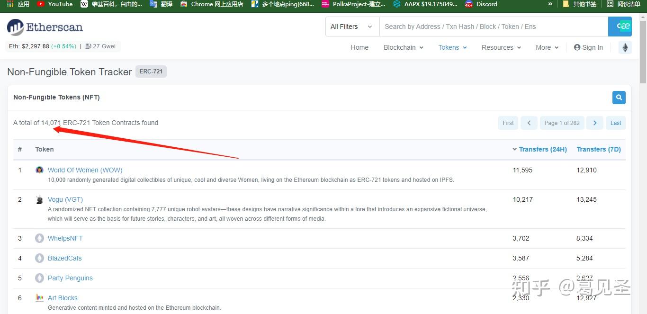Open the Google Translate bookmark
Screen dimensions: 647x314
[x=161, y=4]
